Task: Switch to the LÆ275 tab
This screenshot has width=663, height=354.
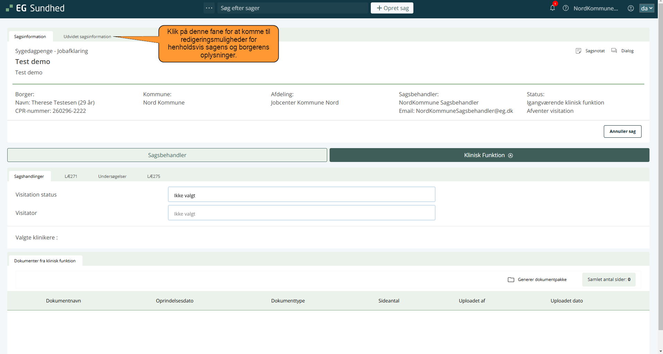Action: click(x=154, y=176)
